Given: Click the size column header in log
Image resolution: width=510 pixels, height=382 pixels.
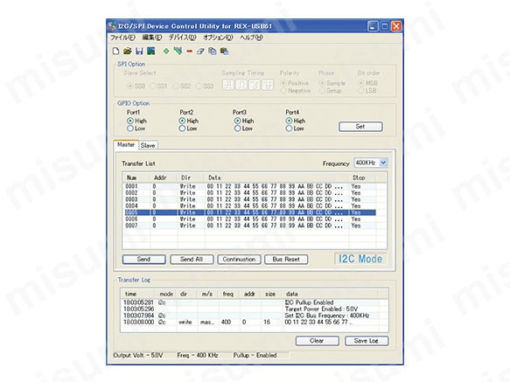Looking at the screenshot, I should coord(272,294).
